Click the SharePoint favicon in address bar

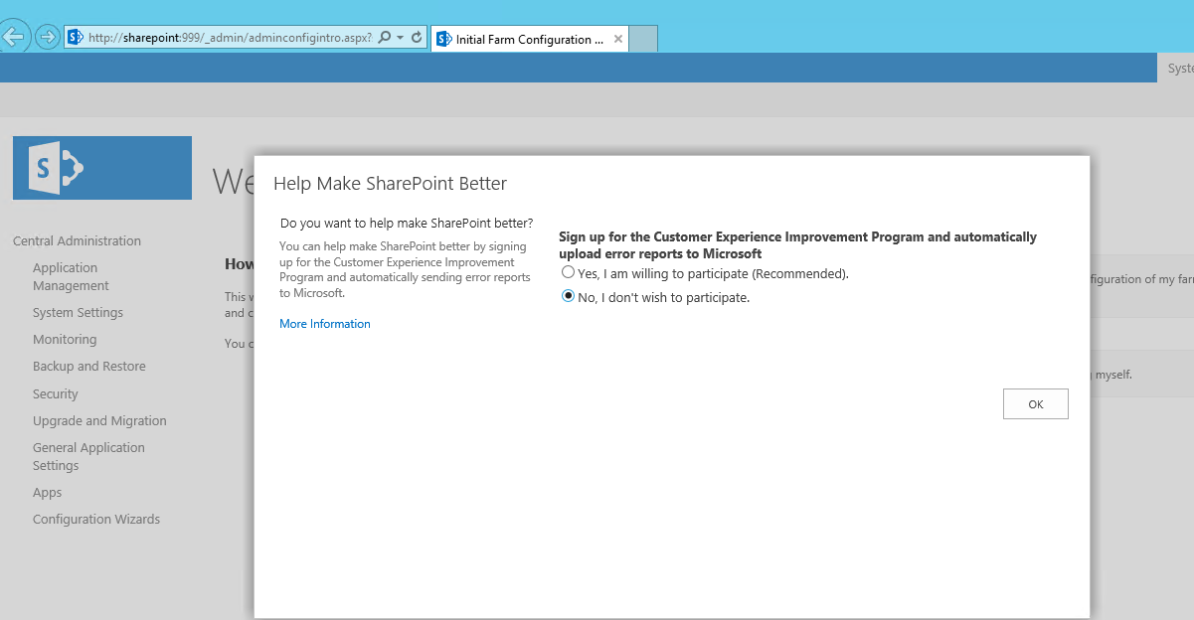[x=76, y=38]
